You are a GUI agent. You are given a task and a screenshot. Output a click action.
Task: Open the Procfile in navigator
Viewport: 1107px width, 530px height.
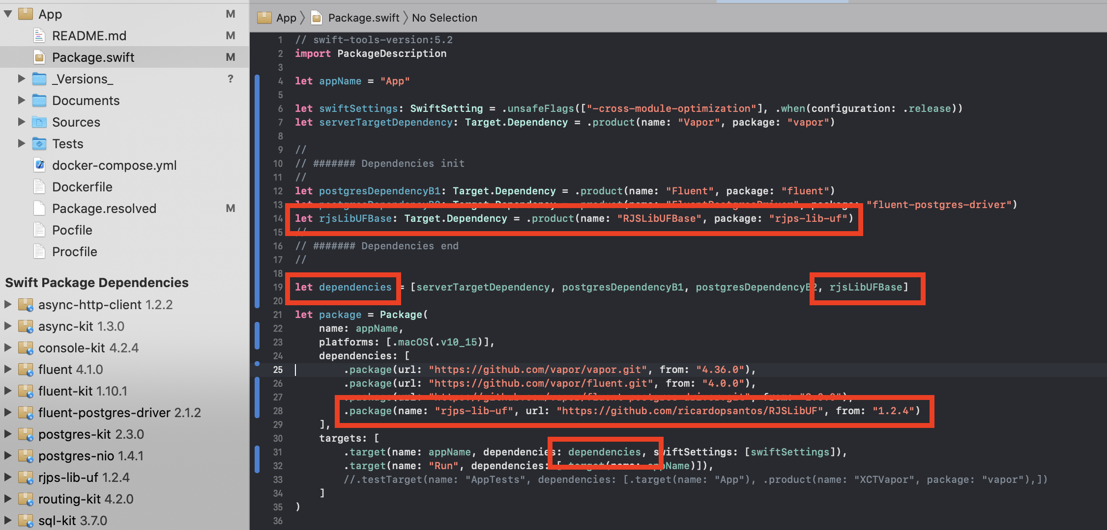[74, 252]
